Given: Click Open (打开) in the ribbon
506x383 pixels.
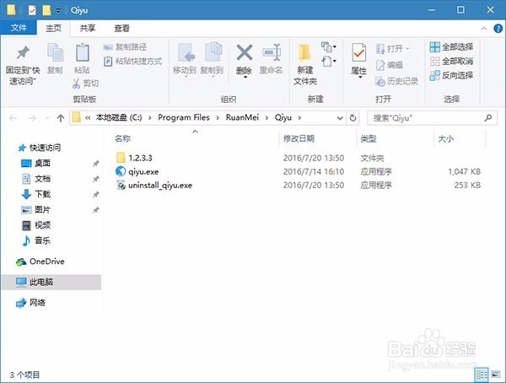Looking at the screenshot, I should (x=393, y=49).
